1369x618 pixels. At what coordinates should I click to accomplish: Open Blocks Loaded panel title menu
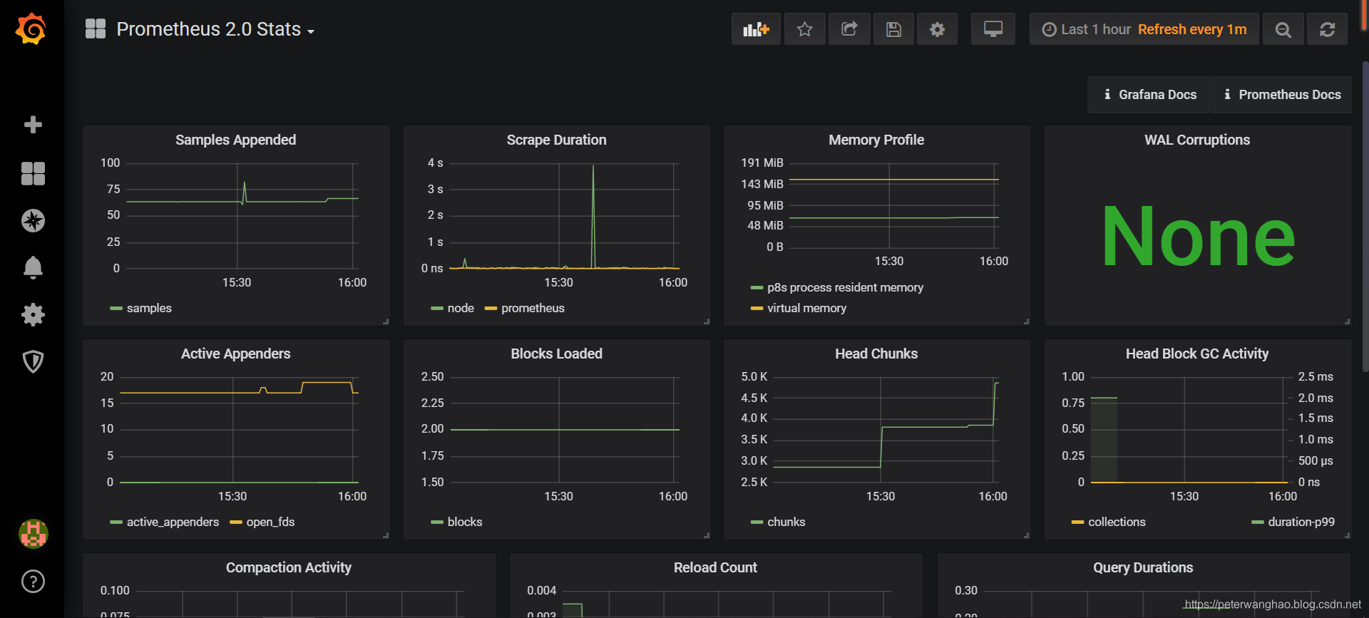point(557,354)
